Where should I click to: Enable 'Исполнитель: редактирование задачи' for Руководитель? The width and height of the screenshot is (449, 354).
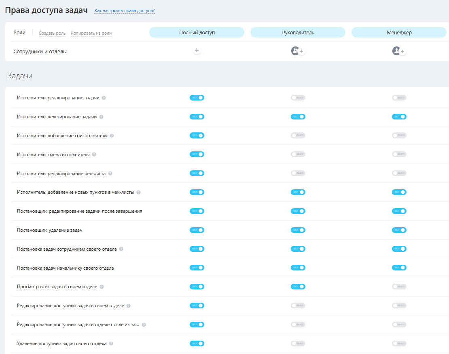pyautogui.click(x=298, y=98)
